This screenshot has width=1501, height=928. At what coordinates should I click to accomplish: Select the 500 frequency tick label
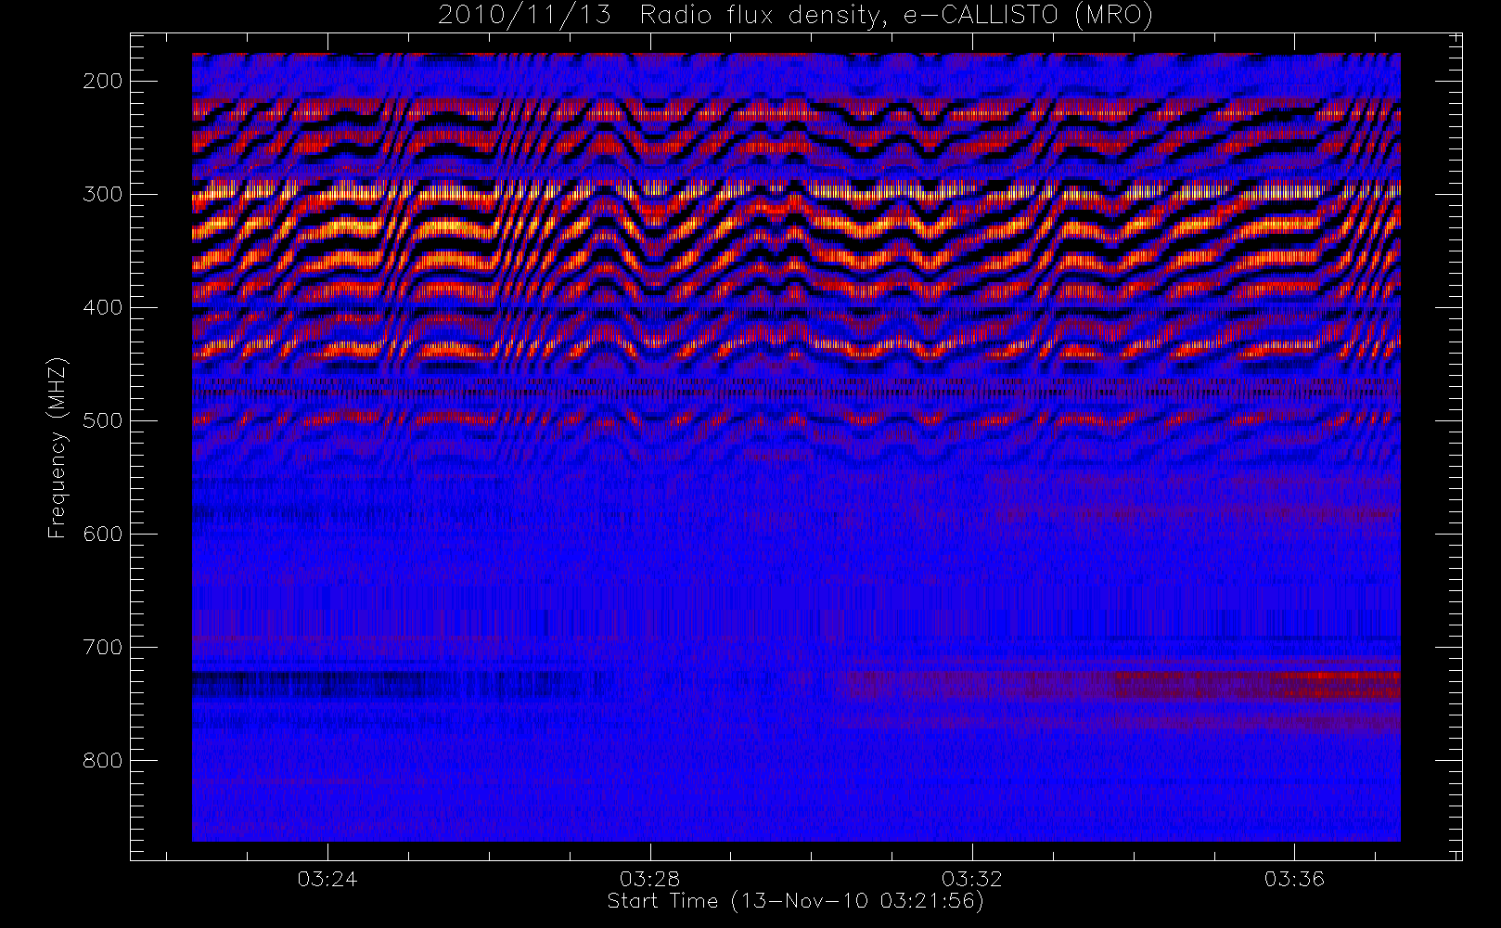point(102,420)
